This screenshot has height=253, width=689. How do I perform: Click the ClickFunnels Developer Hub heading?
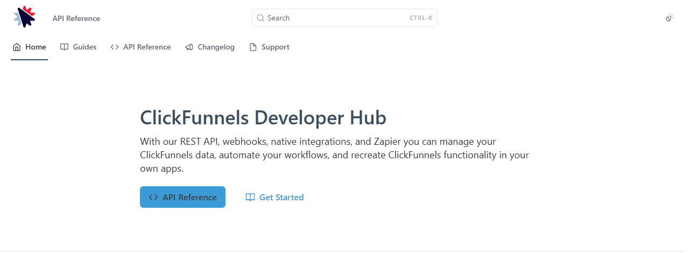pos(263,117)
